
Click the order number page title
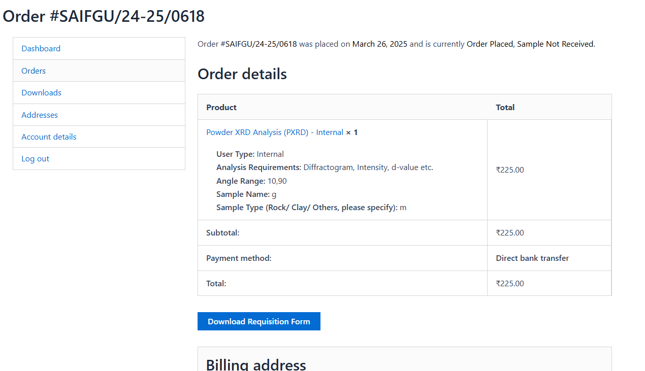click(x=104, y=16)
